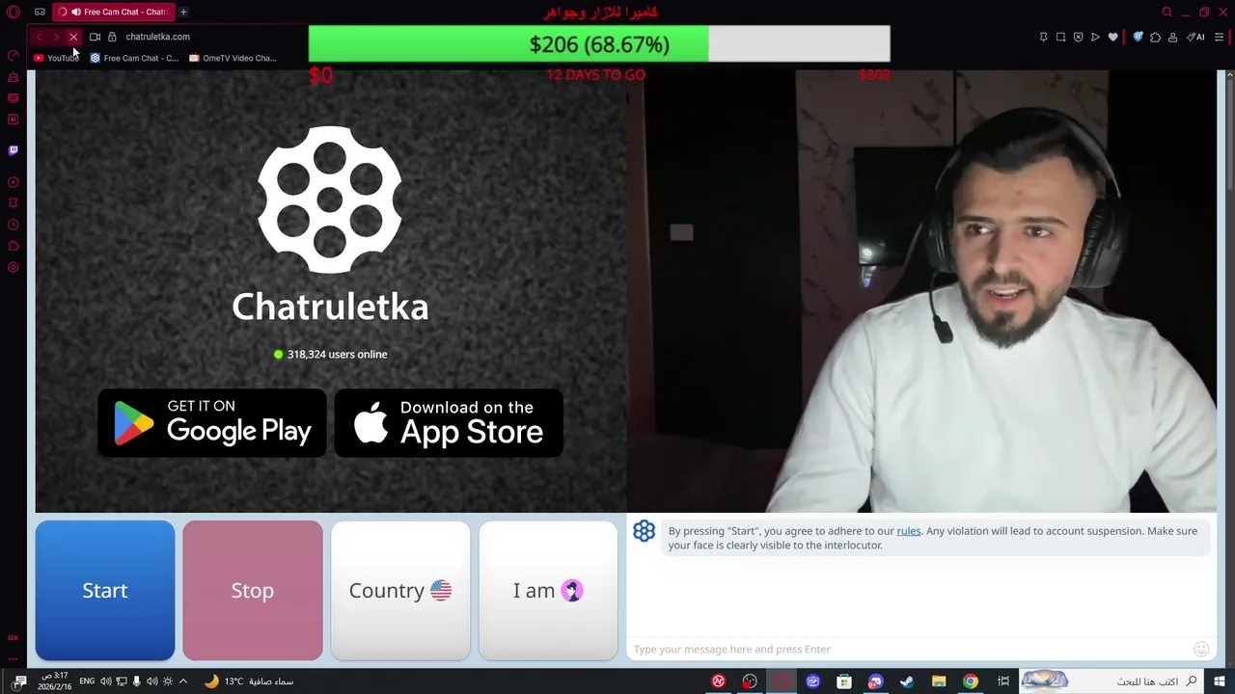
Task: Open the Free Cam Chat bookmark
Action: 134,58
